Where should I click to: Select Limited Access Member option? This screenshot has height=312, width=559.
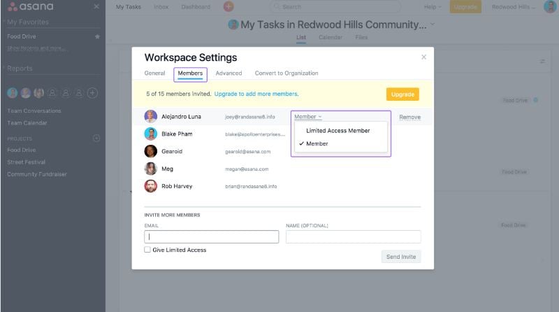[x=337, y=131]
